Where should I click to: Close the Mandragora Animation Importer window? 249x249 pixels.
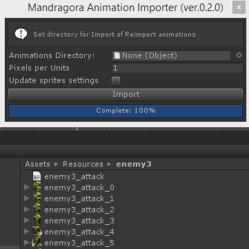[x=239, y=8]
